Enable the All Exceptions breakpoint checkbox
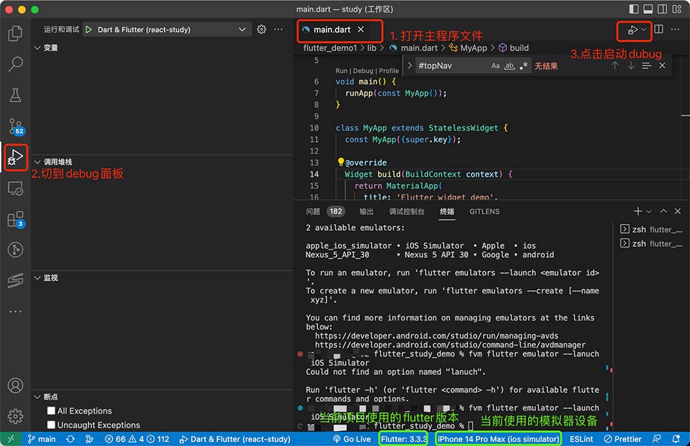The width and height of the screenshot is (690, 446). pyautogui.click(x=51, y=411)
